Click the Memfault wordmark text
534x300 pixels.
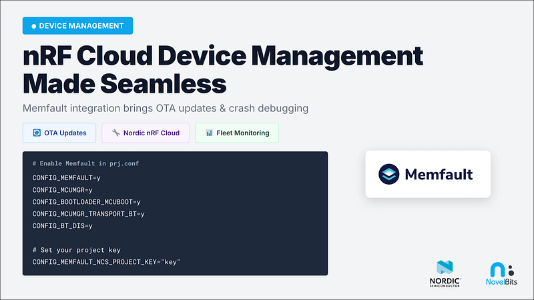tap(437, 175)
